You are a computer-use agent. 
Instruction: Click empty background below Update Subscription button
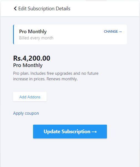click(70, 152)
